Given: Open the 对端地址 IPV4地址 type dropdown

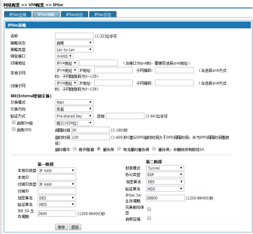Looking at the screenshot, I should click(x=67, y=63).
